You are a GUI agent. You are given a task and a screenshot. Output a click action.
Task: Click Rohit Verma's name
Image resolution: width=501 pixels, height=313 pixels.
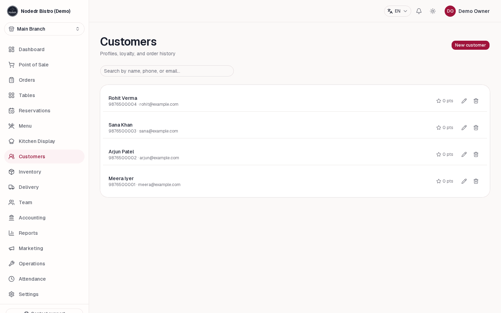click(x=123, y=98)
